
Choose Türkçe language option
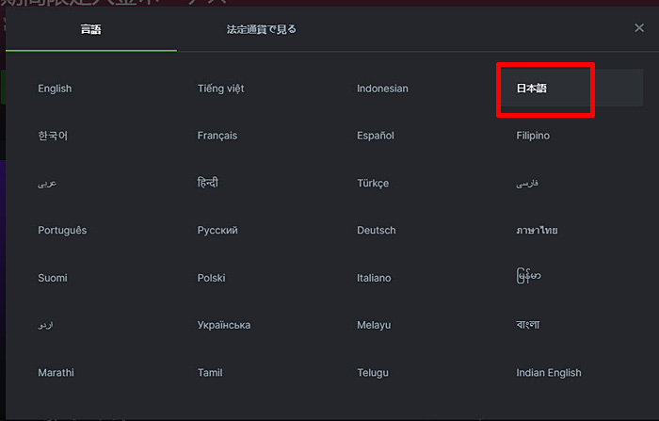click(373, 183)
